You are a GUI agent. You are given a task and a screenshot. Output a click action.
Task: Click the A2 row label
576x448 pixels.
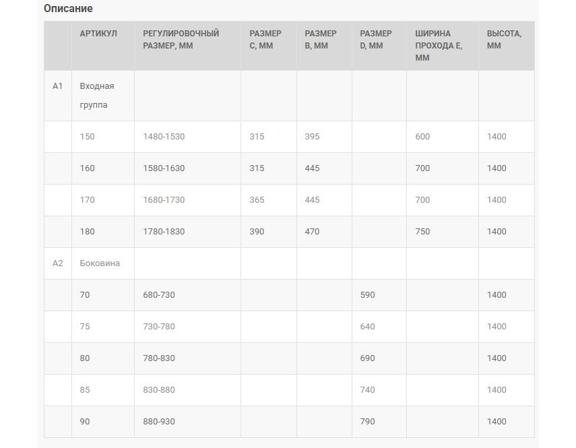(58, 263)
